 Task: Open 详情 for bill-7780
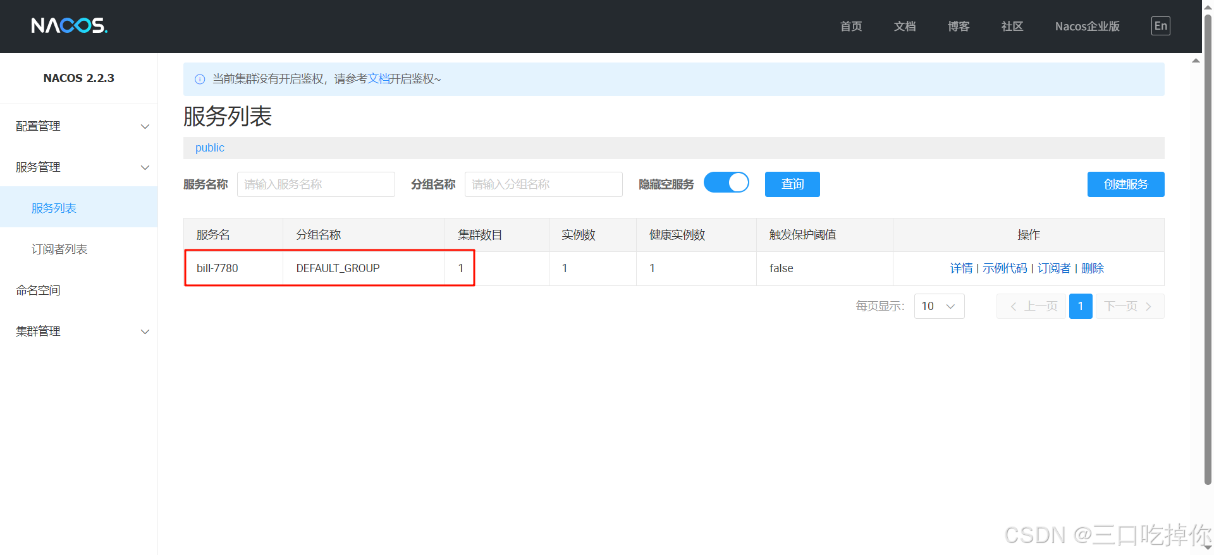[x=961, y=268]
